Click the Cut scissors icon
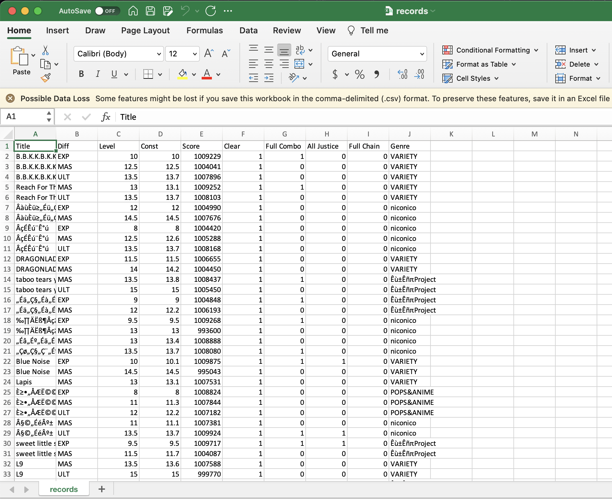 click(45, 50)
